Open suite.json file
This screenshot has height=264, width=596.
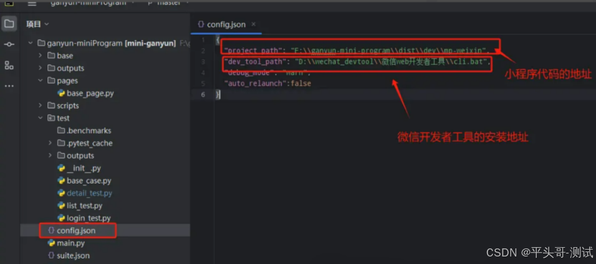point(74,256)
